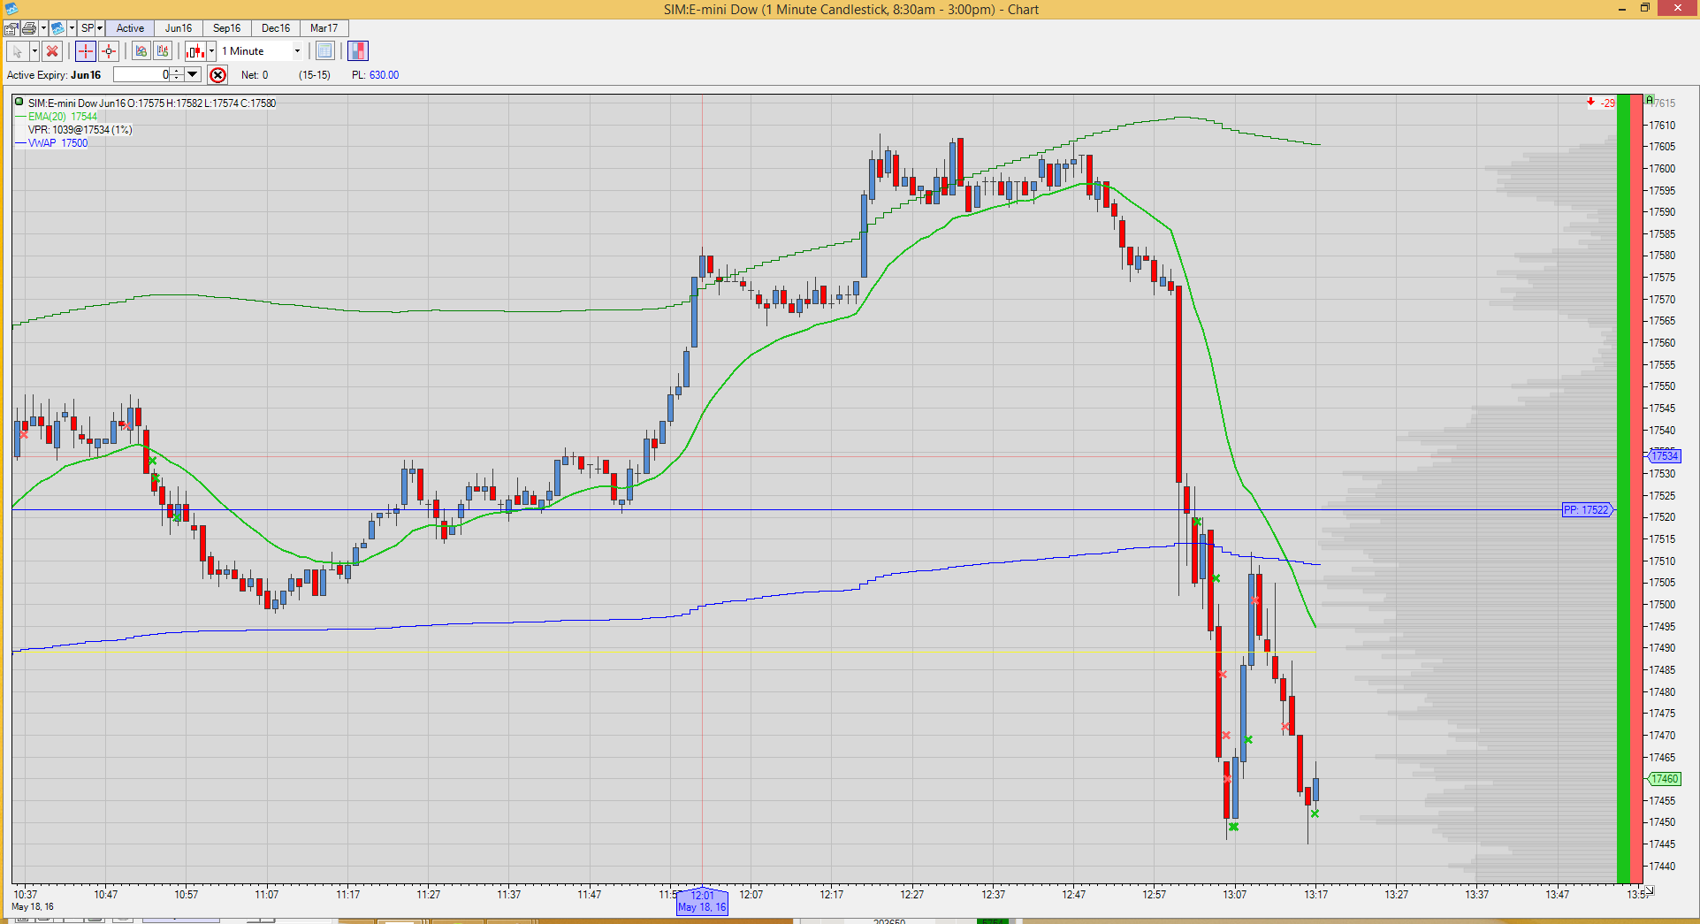The width and height of the screenshot is (1700, 924).
Task: Click the printer icon
Action: point(28,28)
